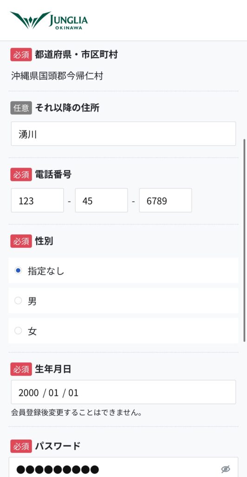Click the middle phone number field 45
Screen dimensions: 247x477
(102, 200)
